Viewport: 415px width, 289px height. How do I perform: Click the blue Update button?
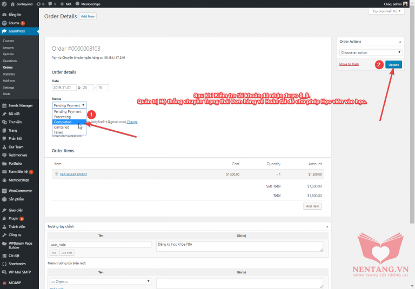[394, 64]
